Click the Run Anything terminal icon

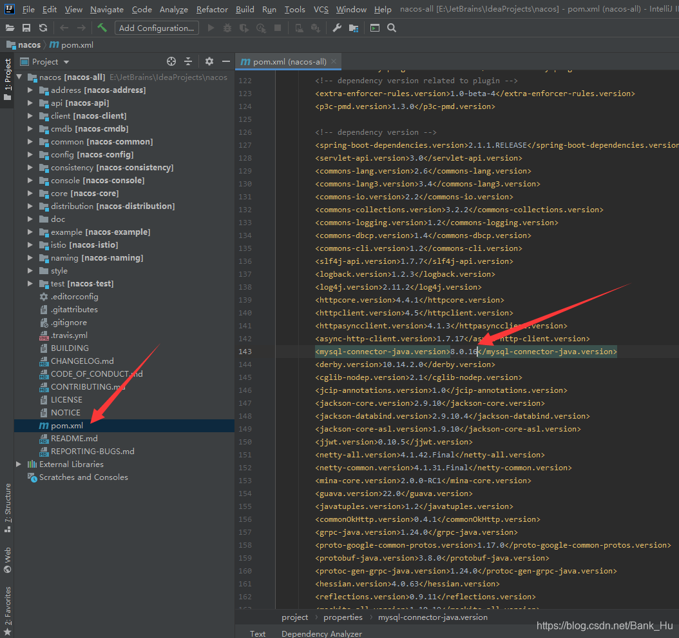(375, 28)
